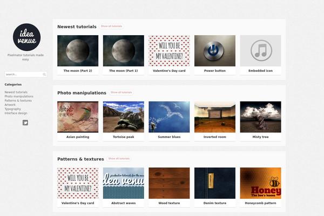Click the 'Categories' sidebar heading
324x216 pixels.
pos(13,85)
